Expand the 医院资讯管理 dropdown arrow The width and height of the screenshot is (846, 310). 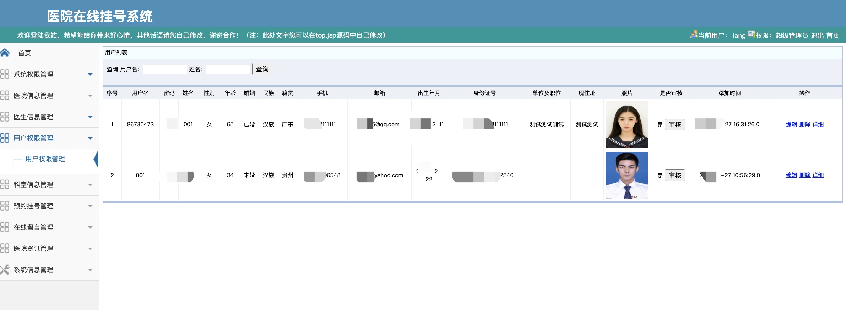[90, 248]
